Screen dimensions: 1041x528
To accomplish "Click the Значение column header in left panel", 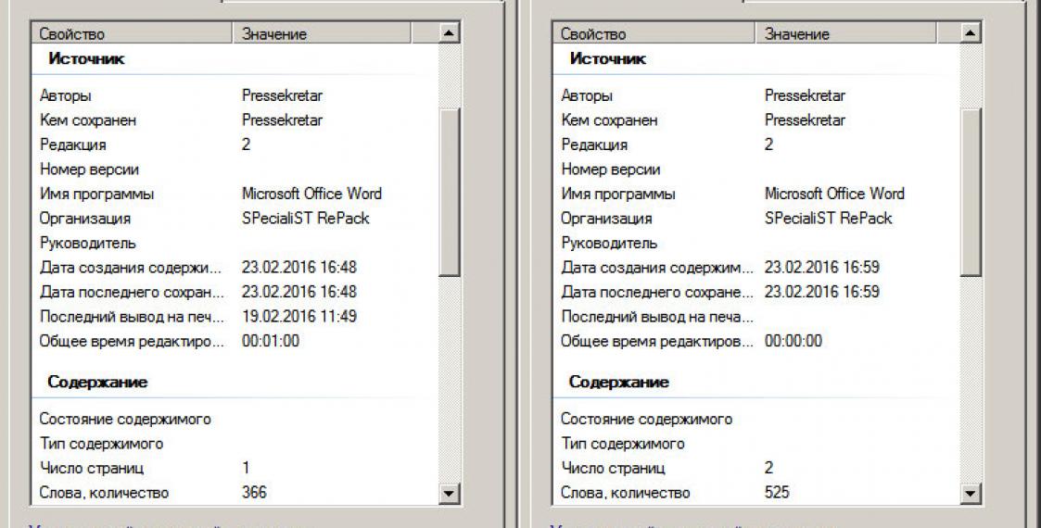I will 334,34.
